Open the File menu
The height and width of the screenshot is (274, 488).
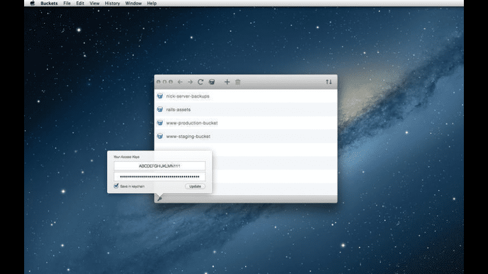(67, 3)
